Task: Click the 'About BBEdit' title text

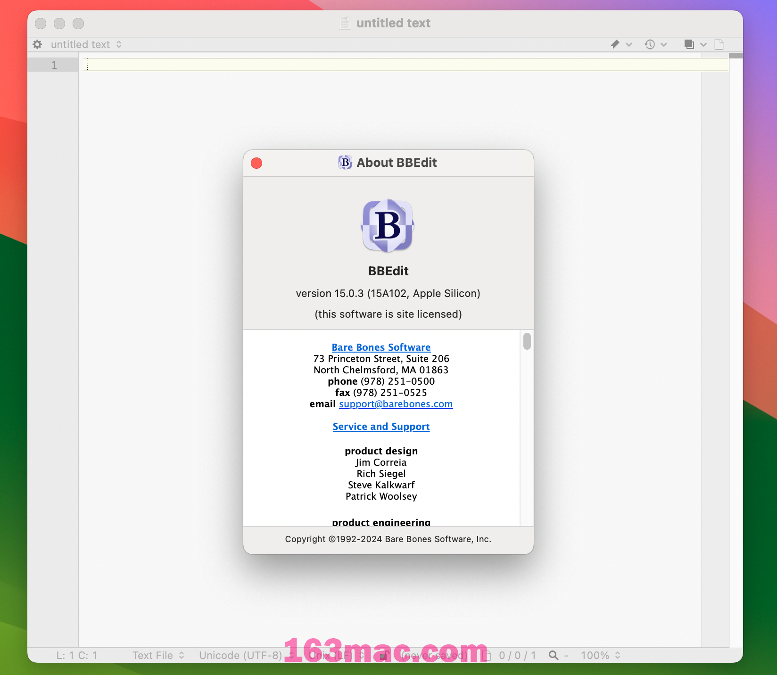Action: point(397,163)
